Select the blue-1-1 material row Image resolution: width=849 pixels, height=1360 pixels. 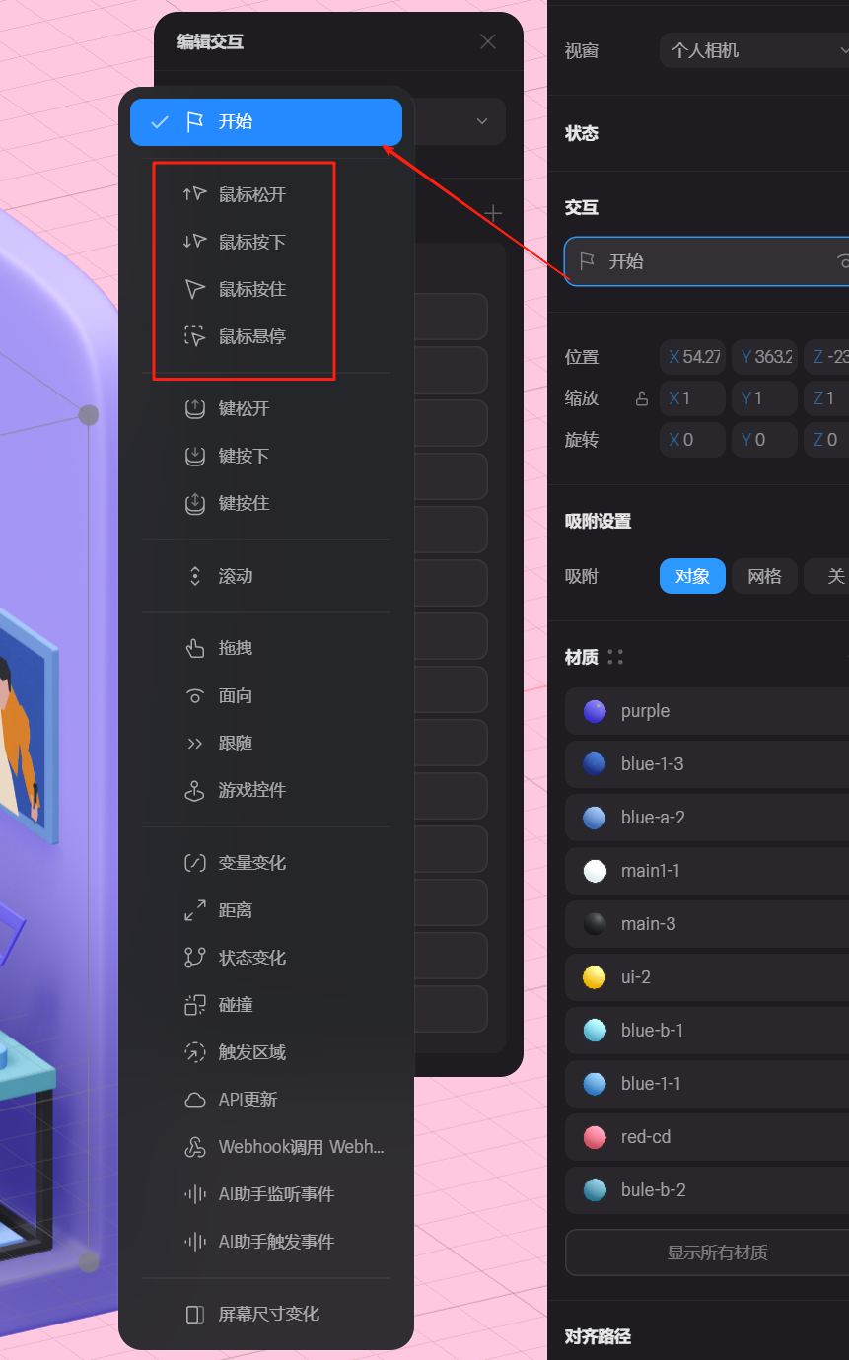pos(707,1084)
